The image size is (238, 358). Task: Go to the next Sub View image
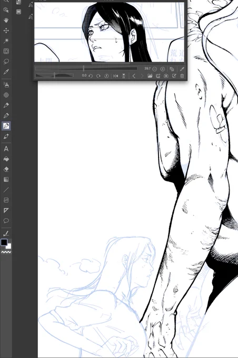click(x=142, y=76)
